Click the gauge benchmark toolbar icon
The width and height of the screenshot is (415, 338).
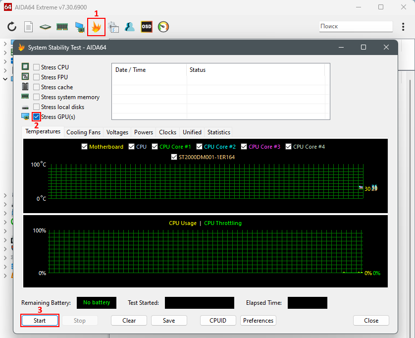point(163,27)
